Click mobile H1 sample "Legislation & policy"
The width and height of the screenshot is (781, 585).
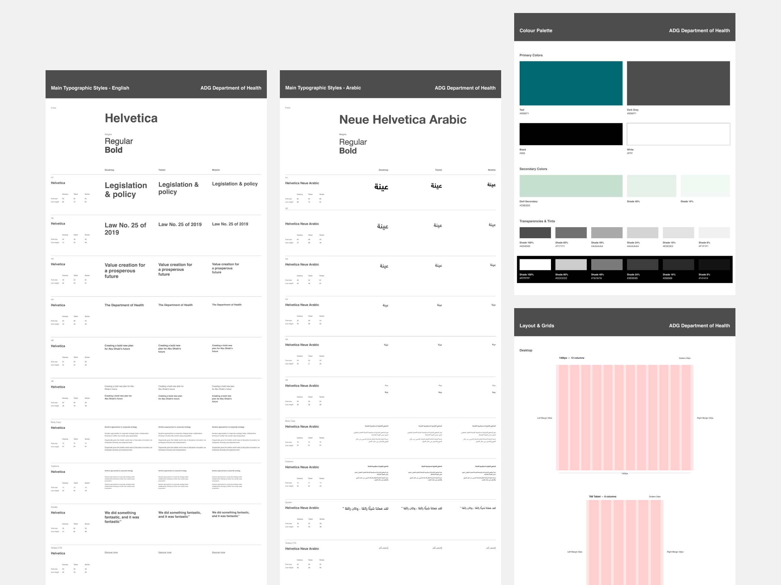coord(234,184)
